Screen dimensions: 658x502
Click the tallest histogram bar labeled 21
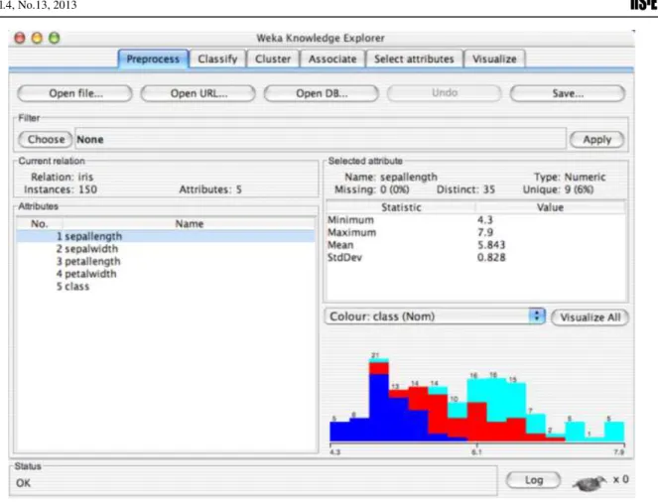(x=379, y=400)
